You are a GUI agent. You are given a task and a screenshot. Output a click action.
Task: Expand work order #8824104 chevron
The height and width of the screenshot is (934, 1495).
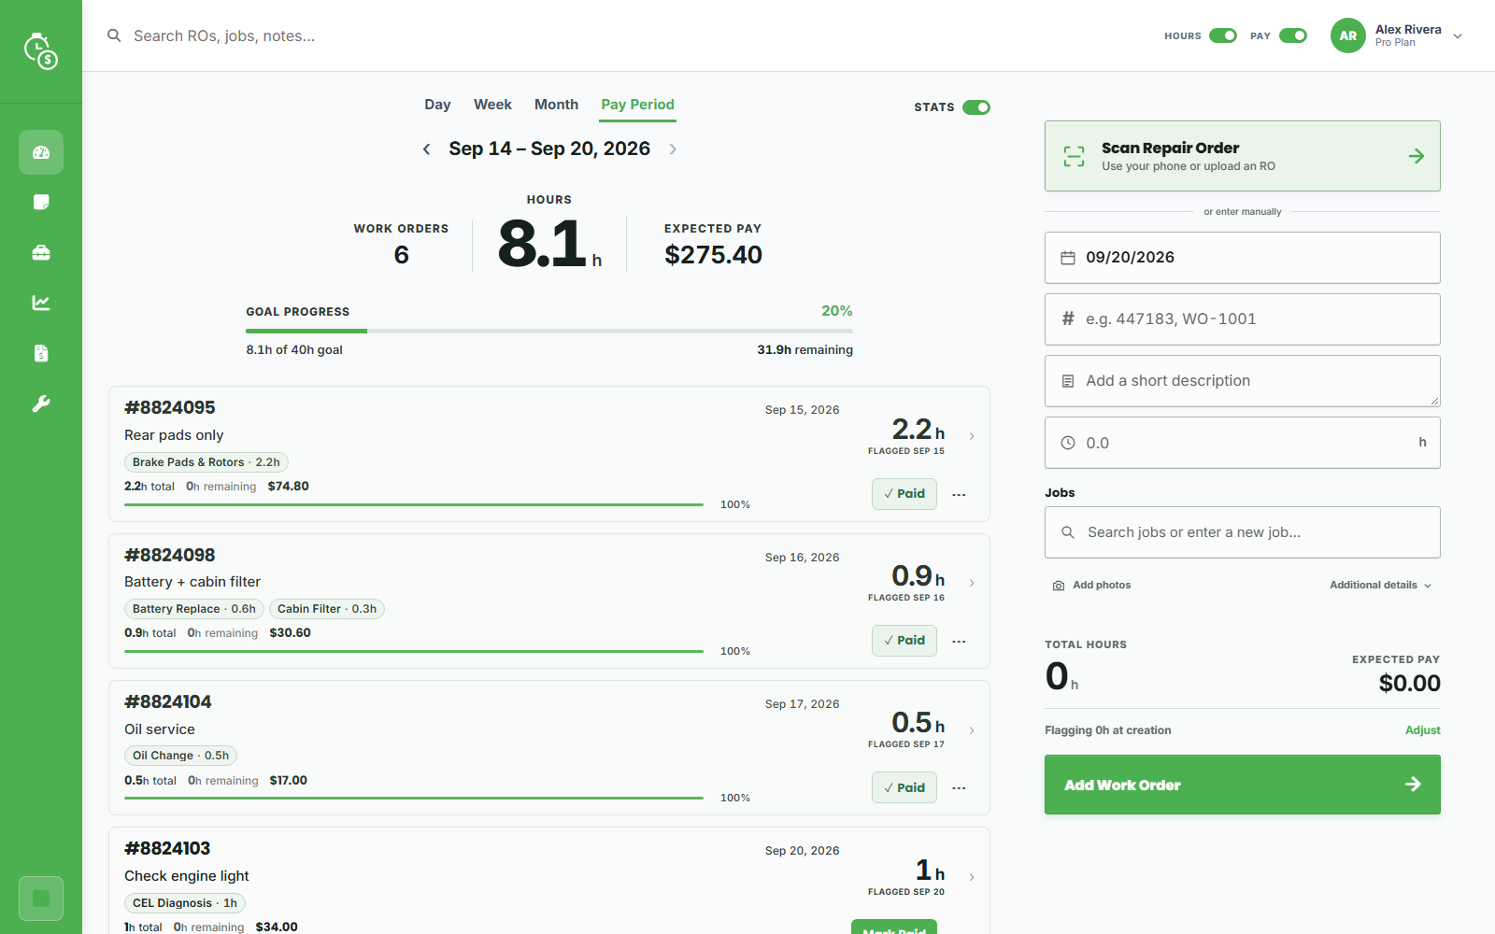pos(972,730)
